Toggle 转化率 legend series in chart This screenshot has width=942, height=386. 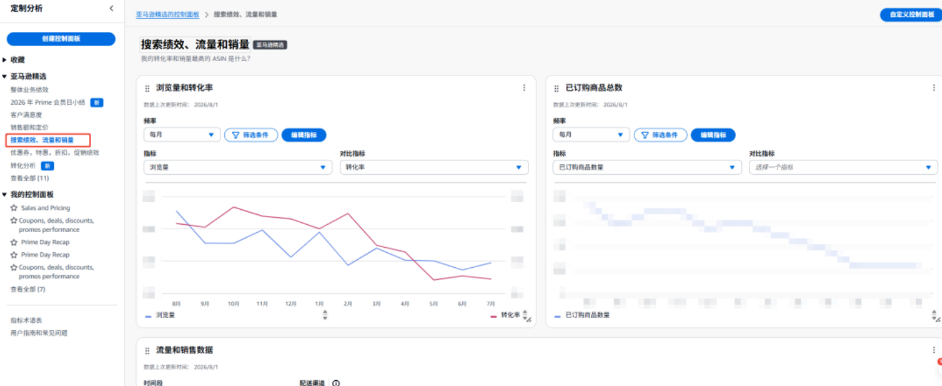pyautogui.click(x=505, y=315)
